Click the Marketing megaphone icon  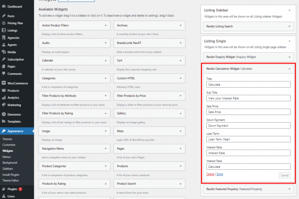point(4,105)
